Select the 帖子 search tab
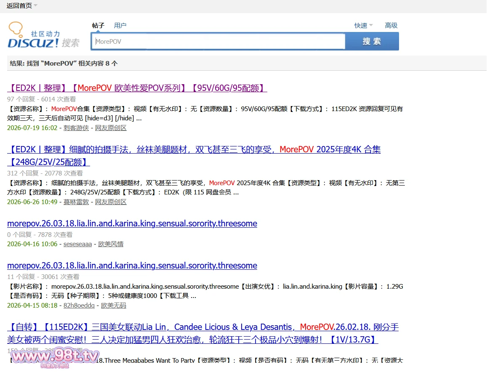 click(98, 26)
